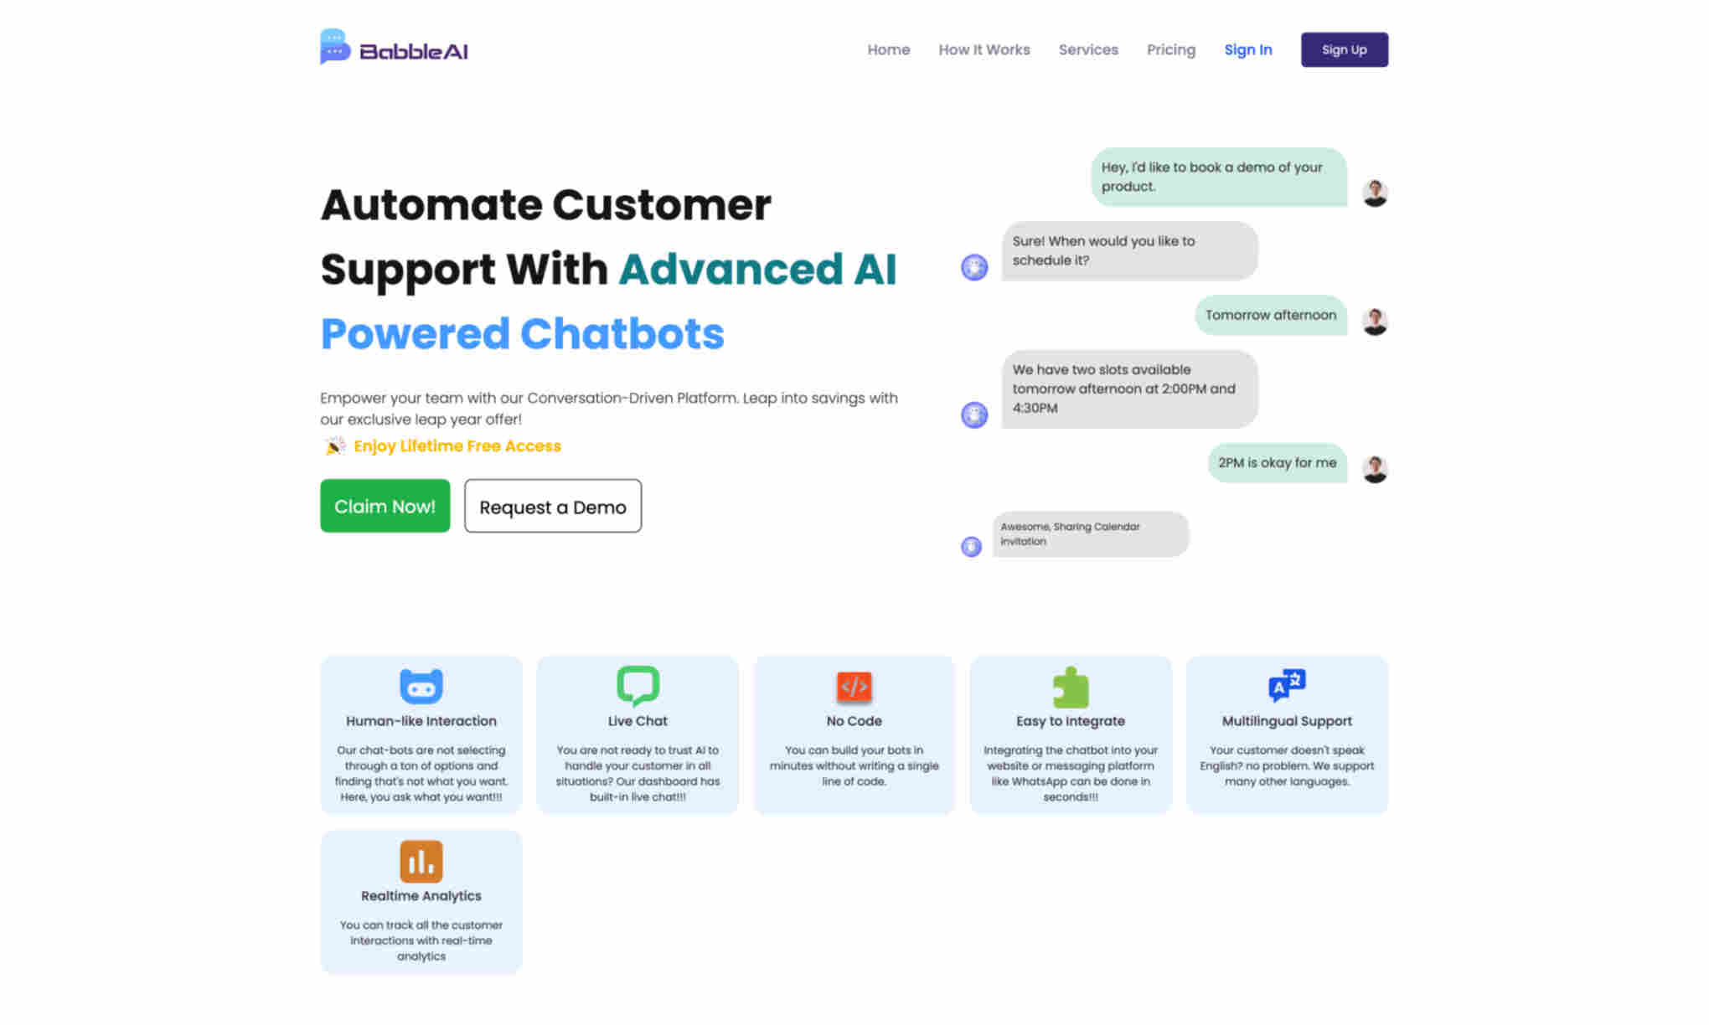Click the Home navigation tab
Viewport: 1709px width, 1025px height.
(x=887, y=49)
